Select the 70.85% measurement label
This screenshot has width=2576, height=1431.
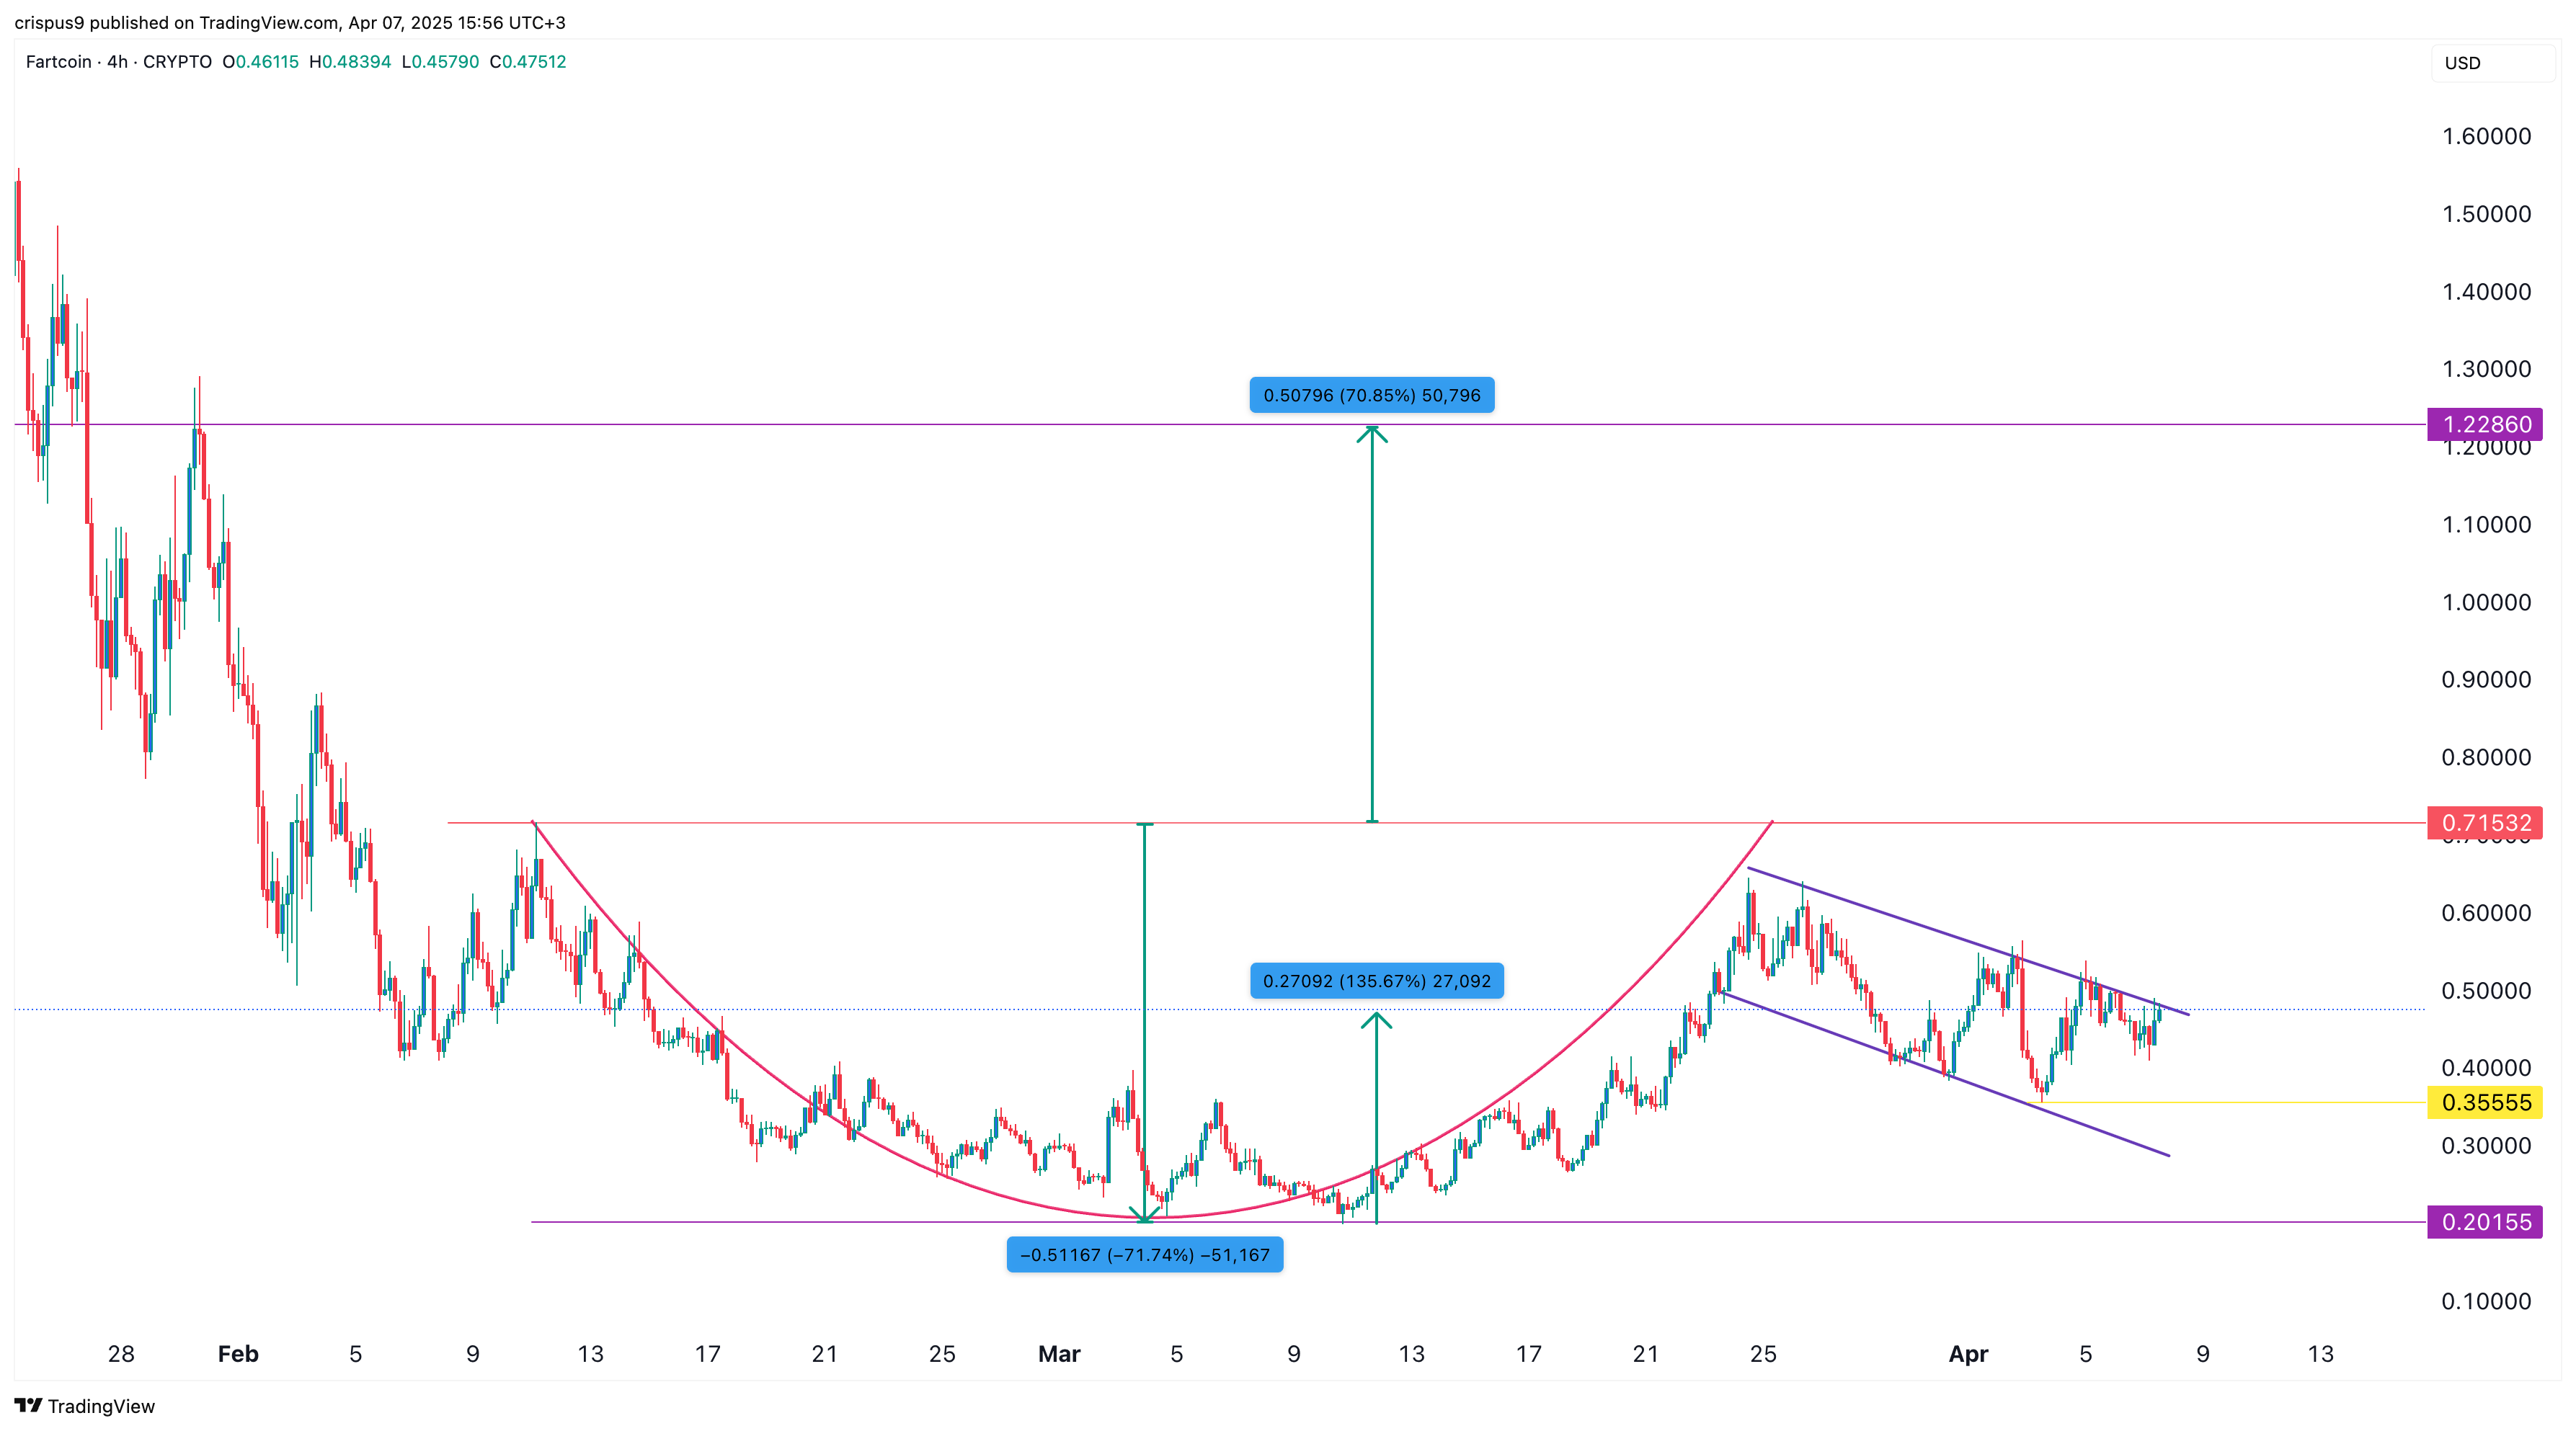[1371, 395]
